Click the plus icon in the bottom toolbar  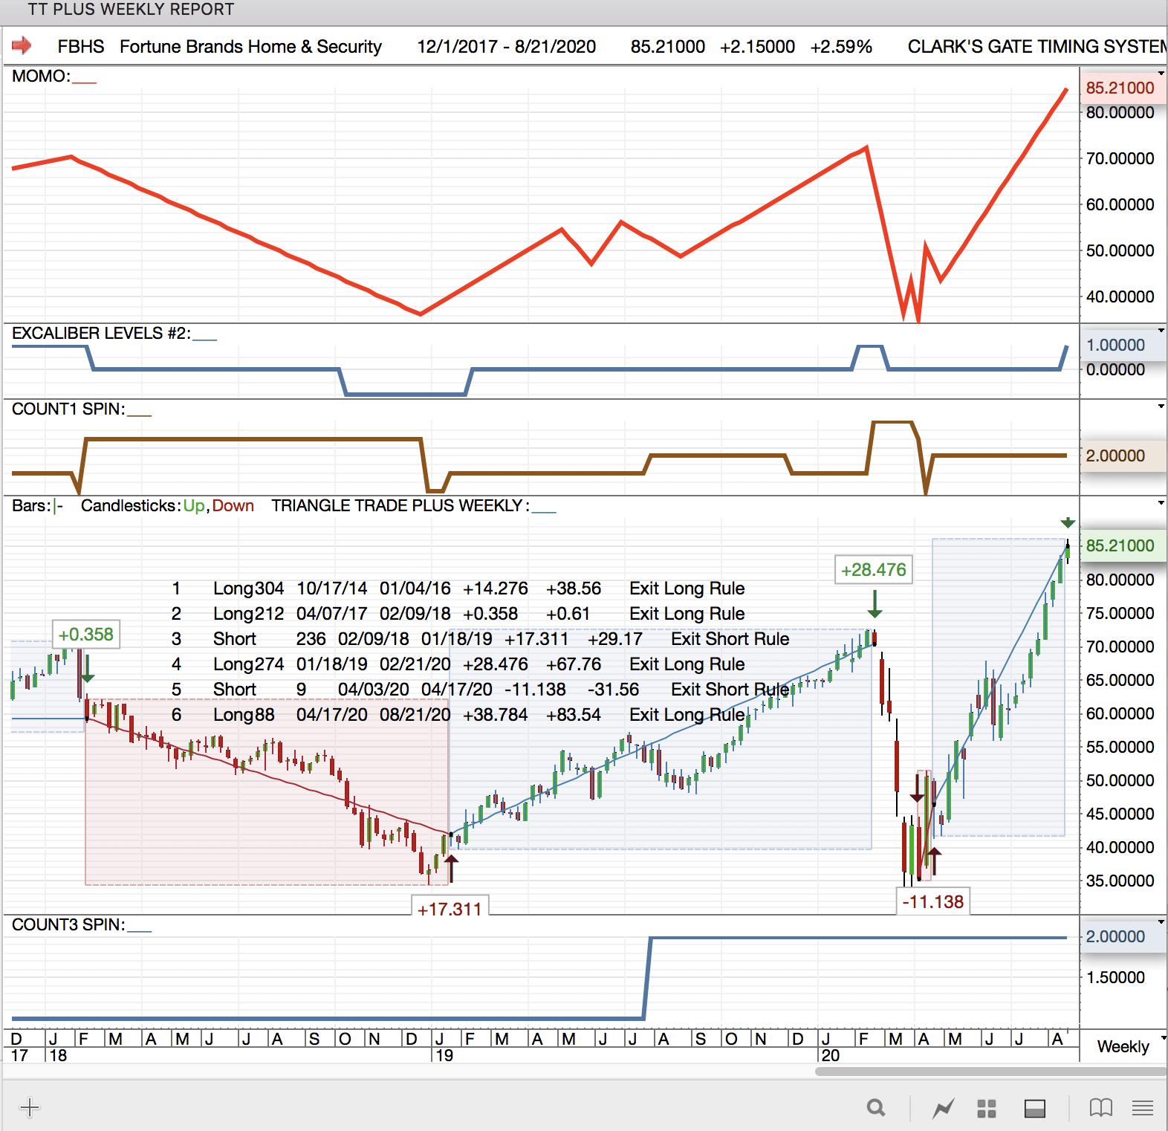pyautogui.click(x=30, y=1108)
